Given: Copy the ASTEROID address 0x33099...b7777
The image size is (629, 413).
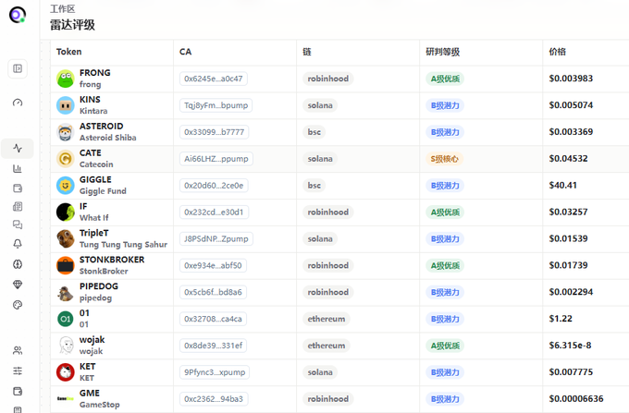Looking at the screenshot, I should point(215,132).
